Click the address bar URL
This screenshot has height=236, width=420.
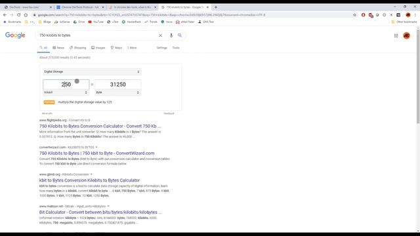152,15
